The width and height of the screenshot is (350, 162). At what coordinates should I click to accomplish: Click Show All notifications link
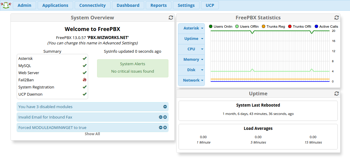pos(92,134)
